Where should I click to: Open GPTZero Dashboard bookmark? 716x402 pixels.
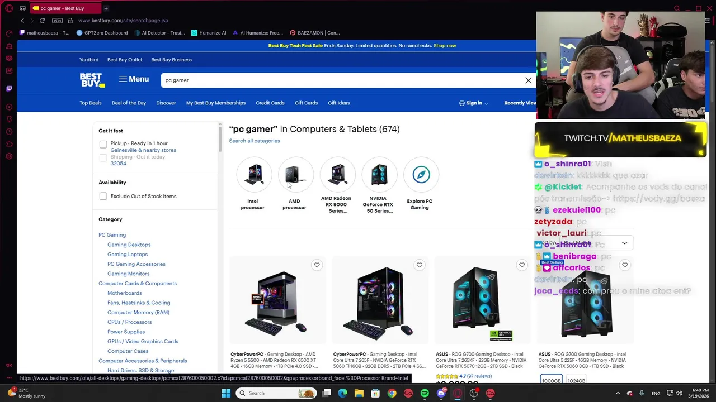pyautogui.click(x=102, y=33)
